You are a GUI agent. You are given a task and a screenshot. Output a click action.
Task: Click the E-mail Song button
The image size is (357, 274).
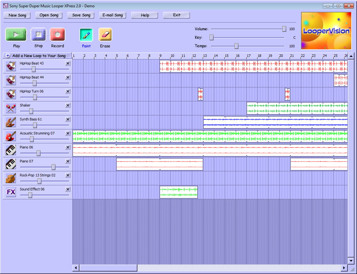[113, 15]
